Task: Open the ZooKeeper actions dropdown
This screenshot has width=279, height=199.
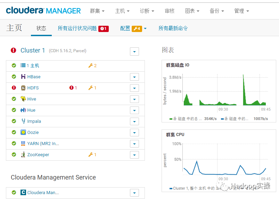Action: coord(134,155)
